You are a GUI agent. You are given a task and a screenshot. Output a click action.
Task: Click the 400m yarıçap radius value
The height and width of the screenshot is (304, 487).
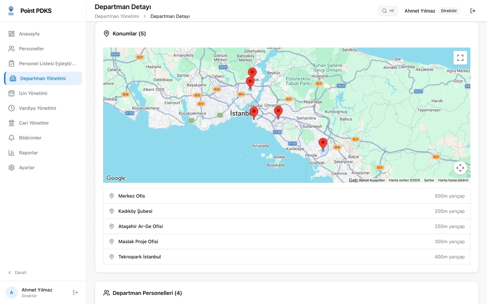point(450,257)
